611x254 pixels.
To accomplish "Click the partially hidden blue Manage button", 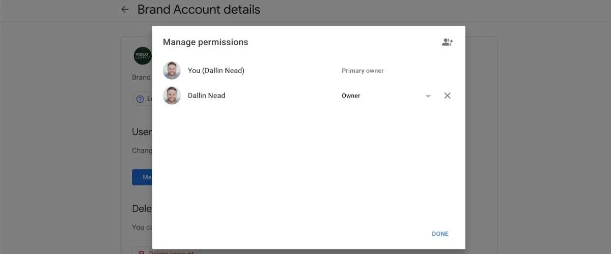I will pyautogui.click(x=142, y=177).
